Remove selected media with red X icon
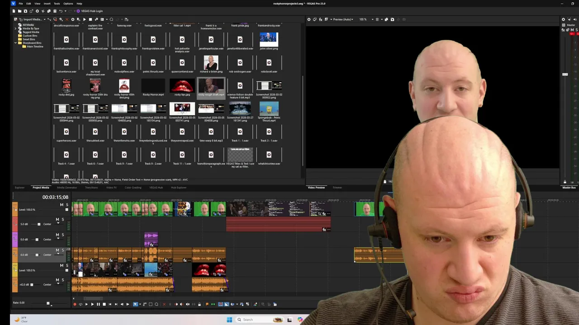Image resolution: width=579 pixels, height=325 pixels. [67, 19]
